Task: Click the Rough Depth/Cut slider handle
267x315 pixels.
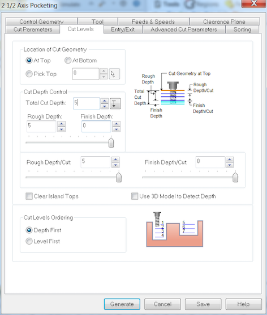Action: [x=119, y=177]
